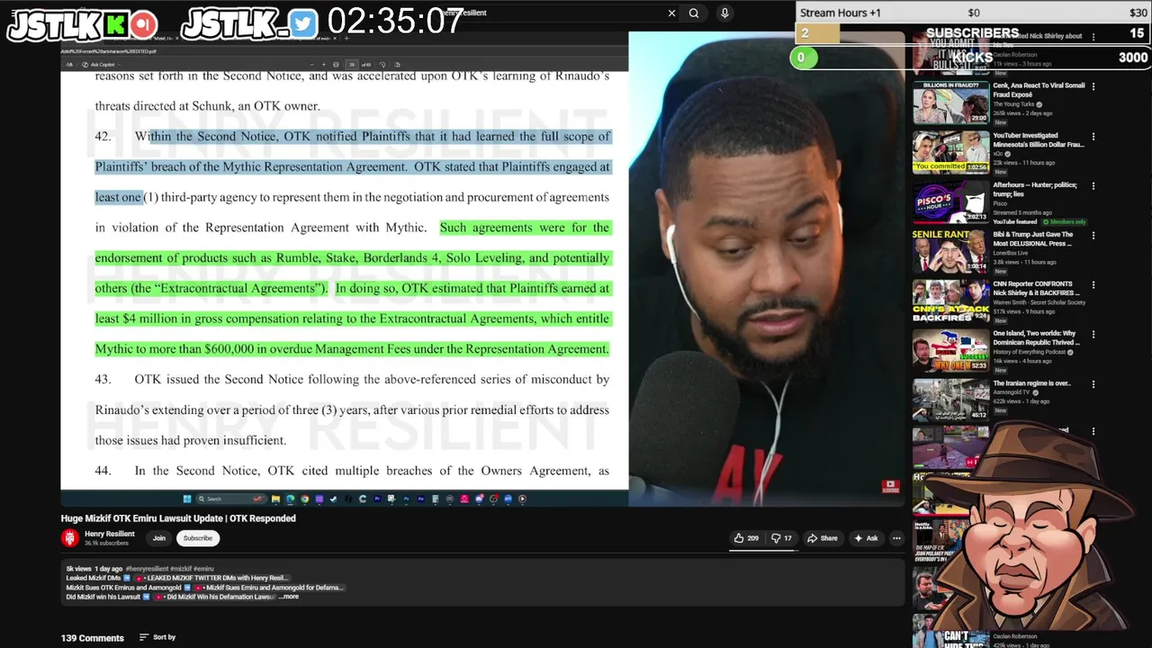Open options menu for One Island, Two worlds video
This screenshot has width=1152, height=648.
click(1093, 334)
